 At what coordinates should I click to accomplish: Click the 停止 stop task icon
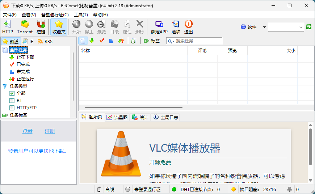point(89,27)
